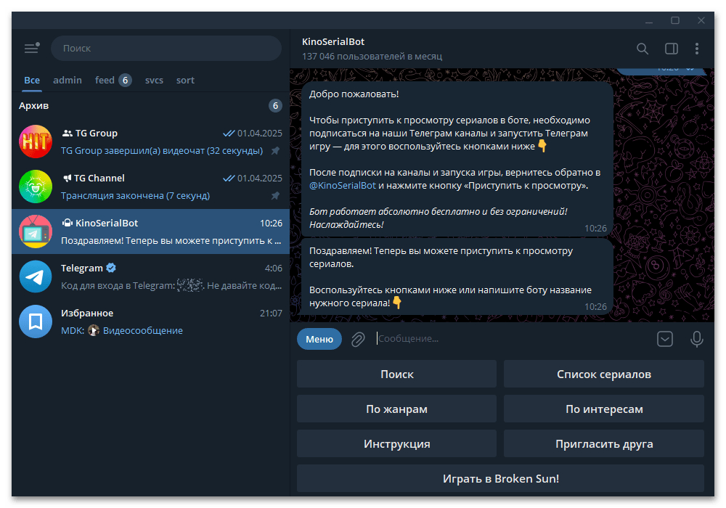This screenshot has height=508, width=726.
Task: Select the sort folder tab
Action: click(x=185, y=80)
